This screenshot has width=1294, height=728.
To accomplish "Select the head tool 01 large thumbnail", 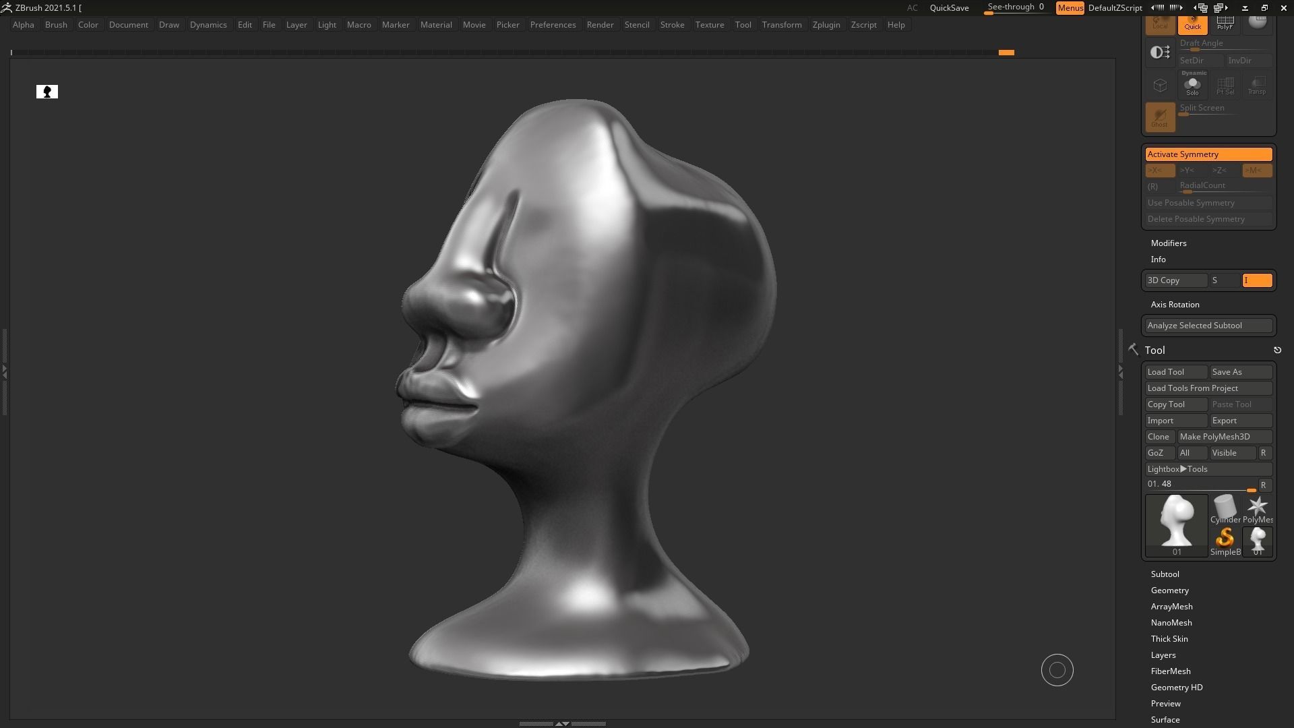I will [1176, 526].
